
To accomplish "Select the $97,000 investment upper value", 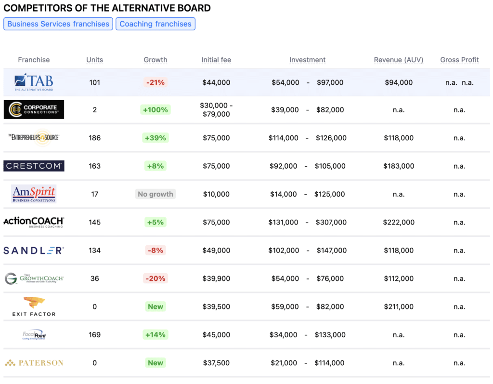I will point(330,82).
